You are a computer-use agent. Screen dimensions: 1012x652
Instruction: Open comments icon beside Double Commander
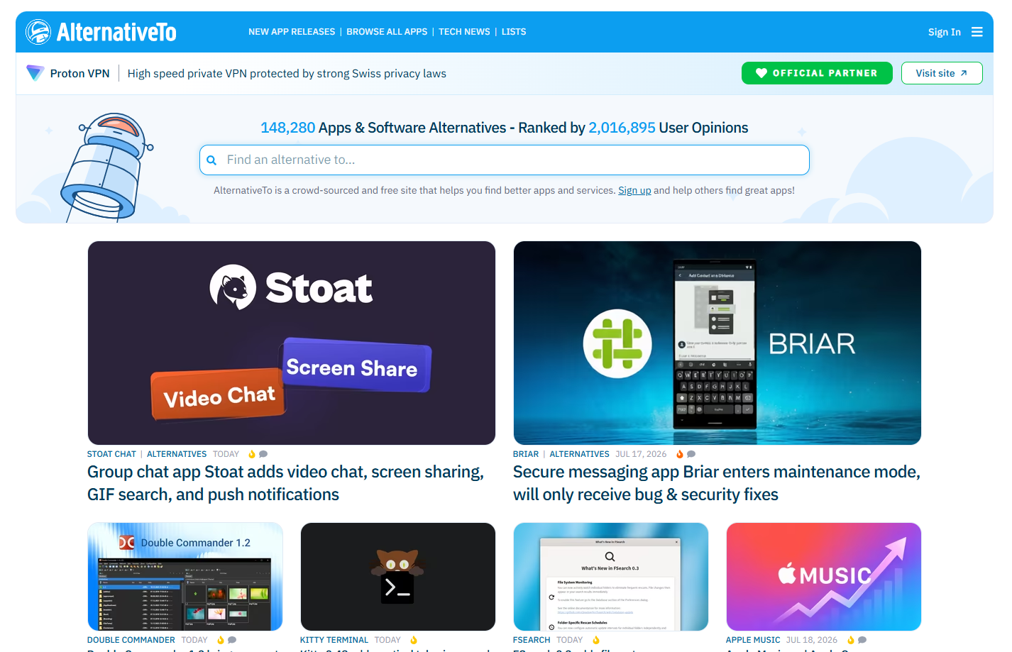[232, 640]
